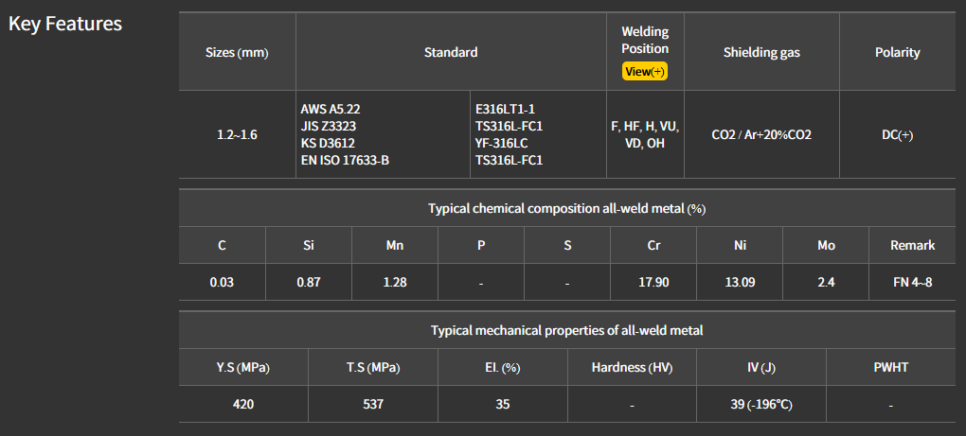966x436 pixels.
Task: Click the T.S (MPa) value 537
Action: (x=372, y=404)
